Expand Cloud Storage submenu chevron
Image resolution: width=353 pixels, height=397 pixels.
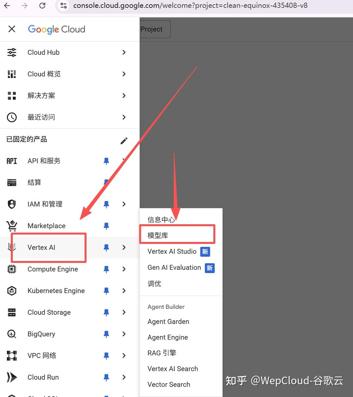coord(124,312)
